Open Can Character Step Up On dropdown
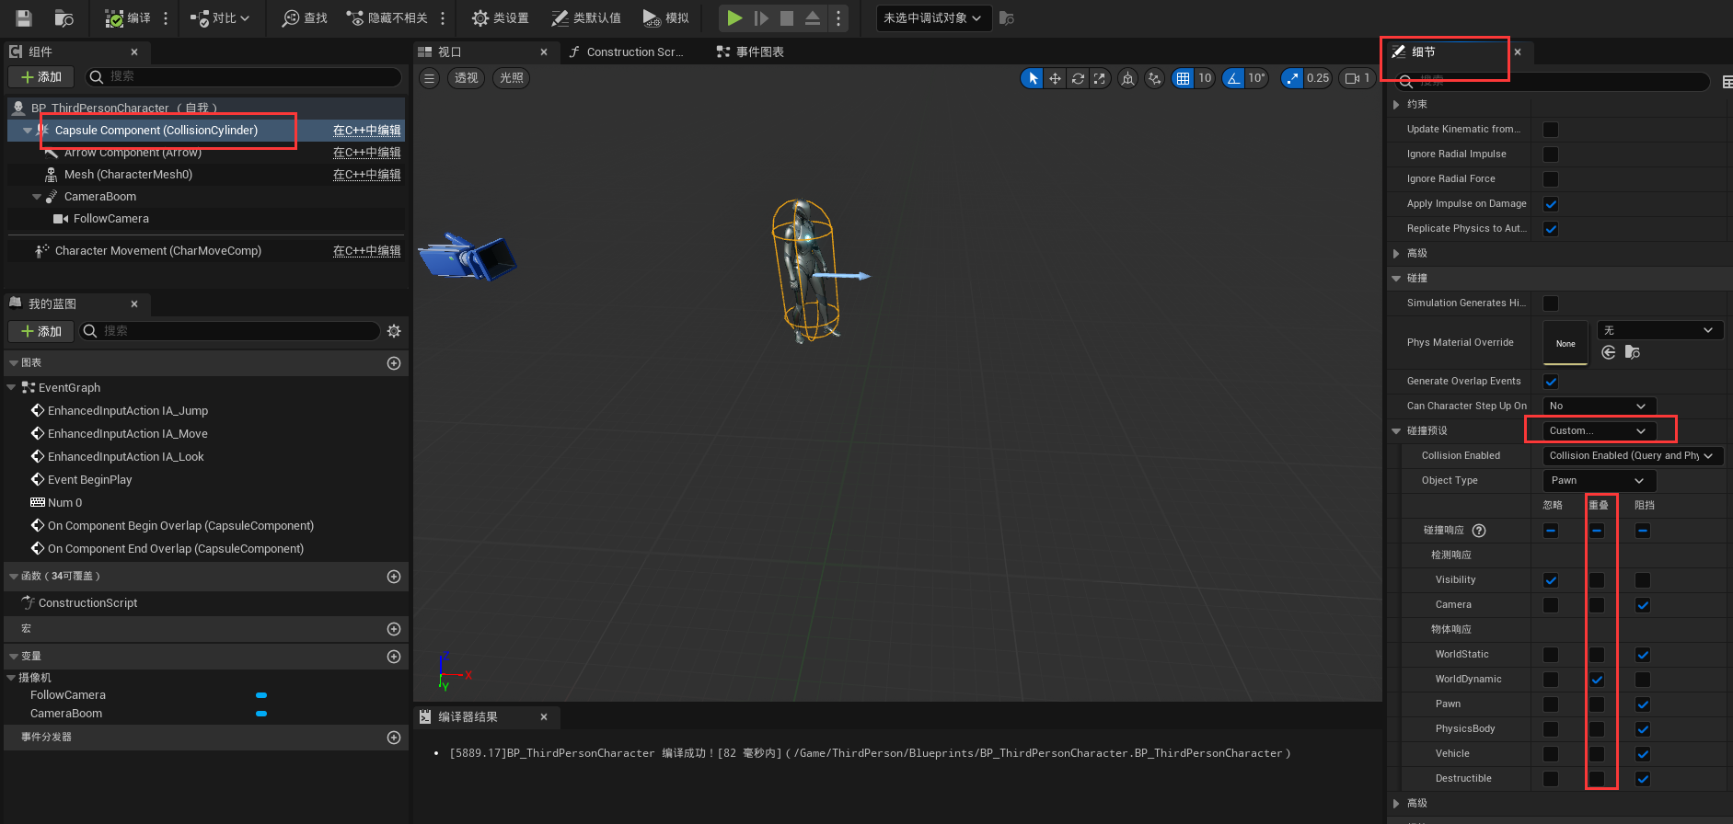Screen dimensions: 1733x824 tap(1599, 406)
